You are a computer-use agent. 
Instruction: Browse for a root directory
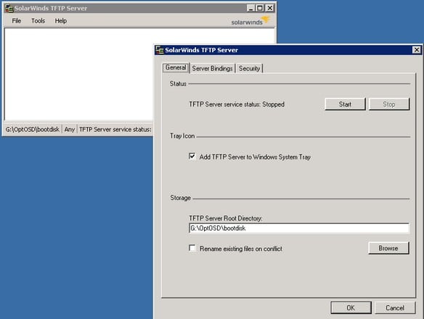pyautogui.click(x=388, y=248)
